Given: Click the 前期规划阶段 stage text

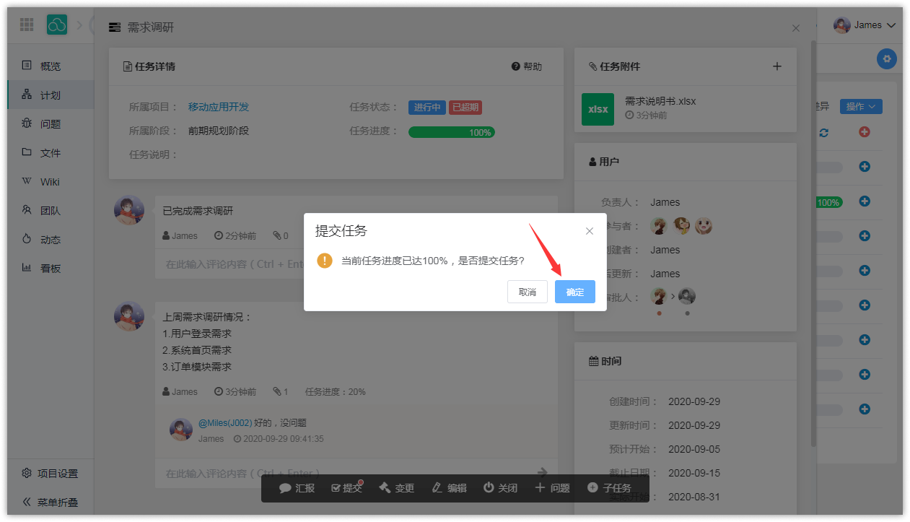Looking at the screenshot, I should click(x=219, y=131).
